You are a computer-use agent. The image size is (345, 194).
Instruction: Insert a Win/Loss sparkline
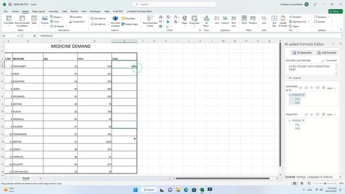(233, 21)
